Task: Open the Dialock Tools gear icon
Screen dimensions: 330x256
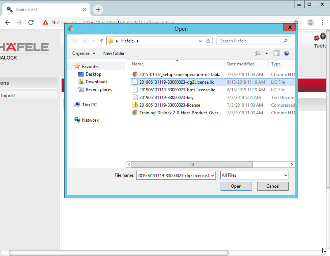Action: [x=320, y=38]
